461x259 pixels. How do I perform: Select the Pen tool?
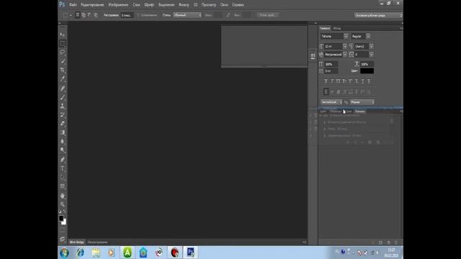[x=63, y=160]
